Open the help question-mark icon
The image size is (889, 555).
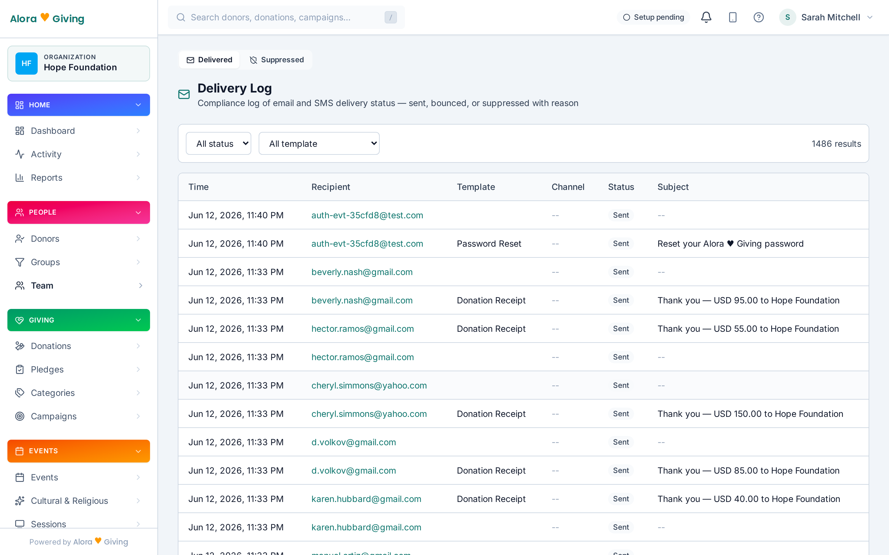759,17
